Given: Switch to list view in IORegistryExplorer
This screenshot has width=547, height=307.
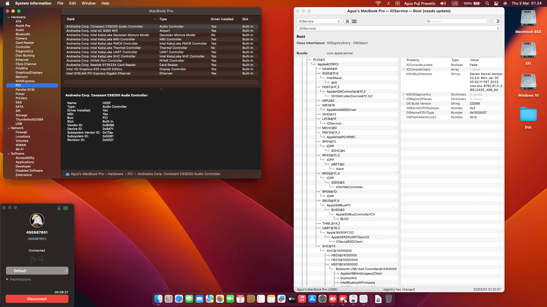Looking at the screenshot, I should click(347, 21).
